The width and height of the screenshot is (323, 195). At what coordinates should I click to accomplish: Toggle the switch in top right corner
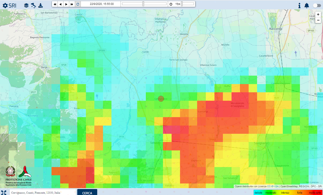pyautogui.click(x=317, y=5)
